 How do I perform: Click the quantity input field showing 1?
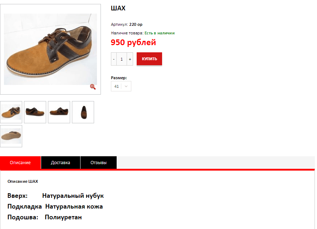pos(122,59)
